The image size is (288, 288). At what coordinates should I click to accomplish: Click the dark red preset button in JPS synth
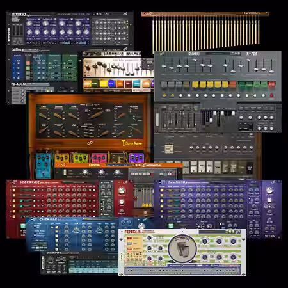pos(128,83)
